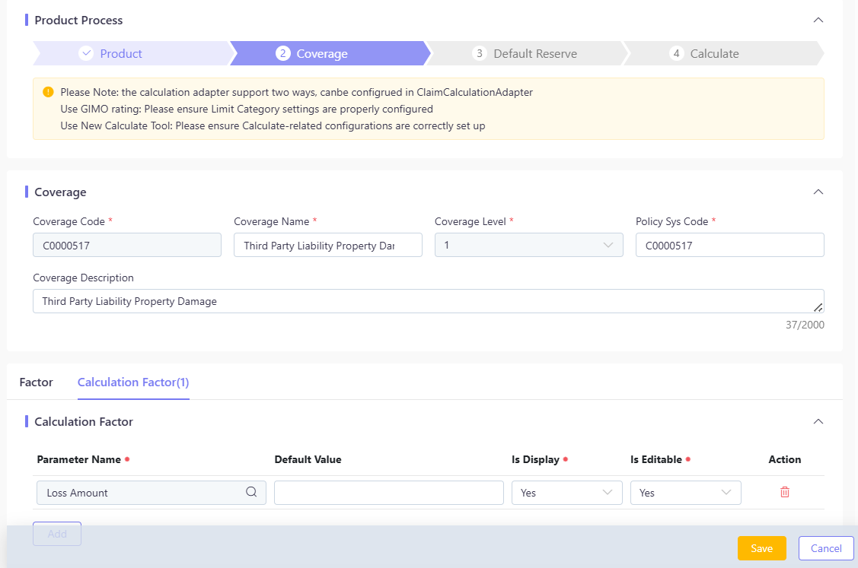Cancel the coverage editing
This screenshot has width=858, height=568.
[x=826, y=548]
